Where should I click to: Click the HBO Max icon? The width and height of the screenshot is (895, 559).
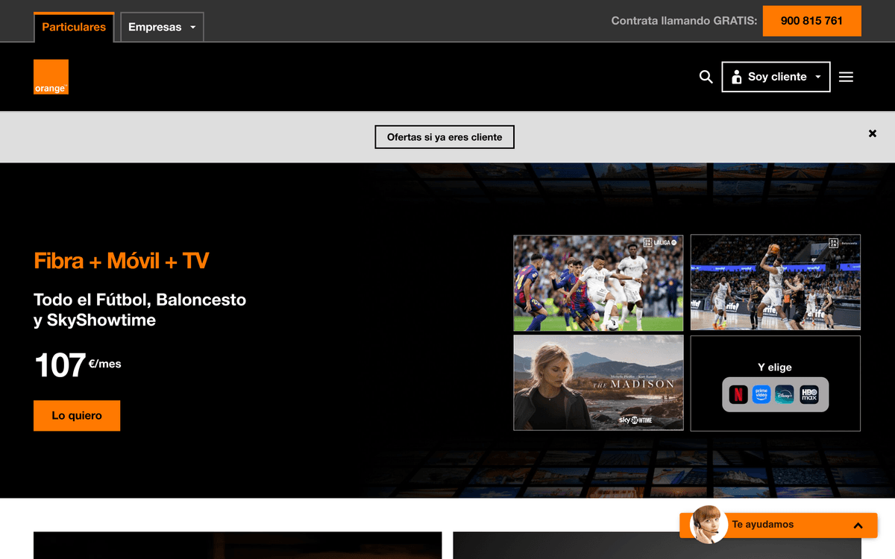click(809, 394)
